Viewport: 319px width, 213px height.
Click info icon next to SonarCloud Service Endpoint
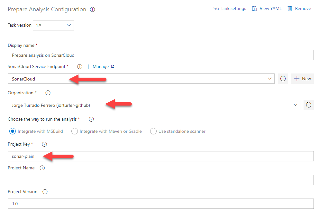[x=80, y=67]
